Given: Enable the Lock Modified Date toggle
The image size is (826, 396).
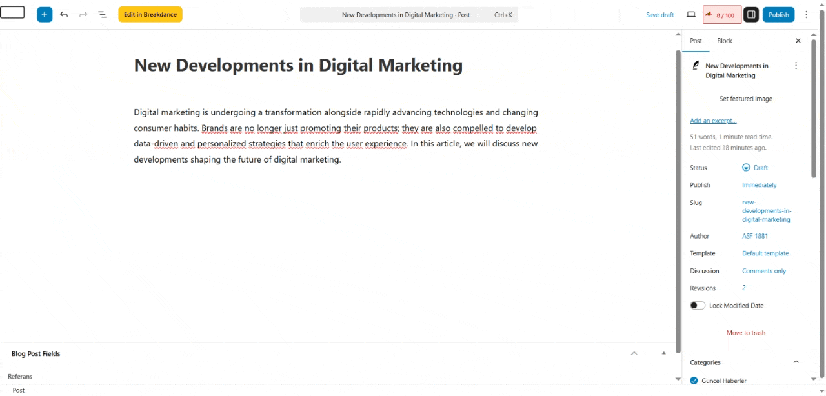Looking at the screenshot, I should (698, 306).
